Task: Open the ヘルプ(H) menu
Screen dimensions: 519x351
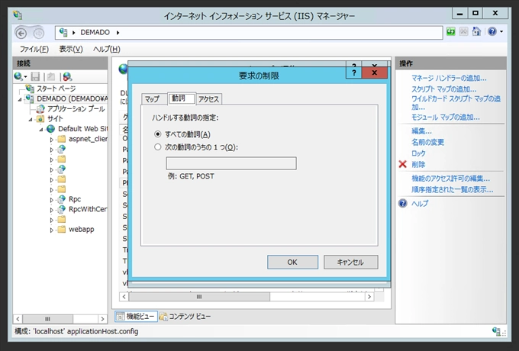Action: point(107,50)
